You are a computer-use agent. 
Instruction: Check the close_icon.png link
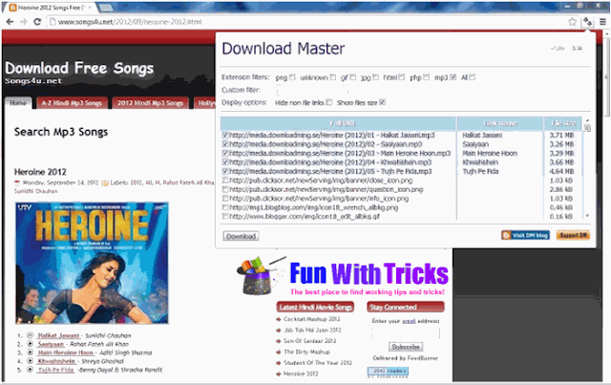point(225,181)
